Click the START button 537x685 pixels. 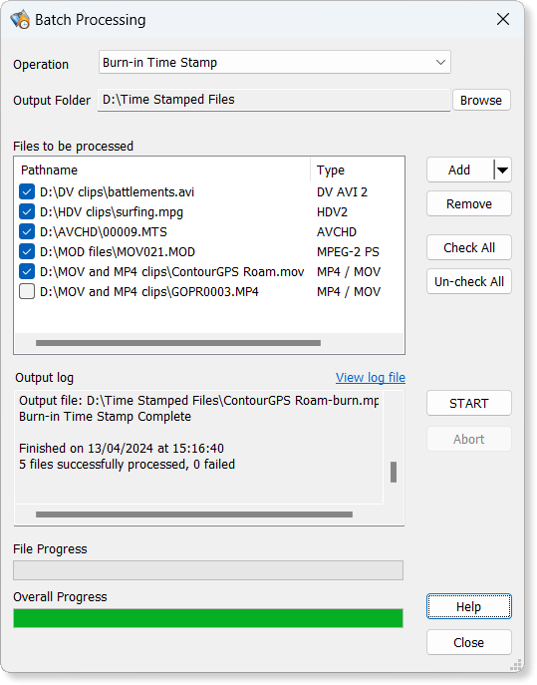click(469, 403)
